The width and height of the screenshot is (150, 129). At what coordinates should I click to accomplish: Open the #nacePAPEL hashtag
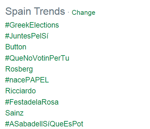coord(27,80)
